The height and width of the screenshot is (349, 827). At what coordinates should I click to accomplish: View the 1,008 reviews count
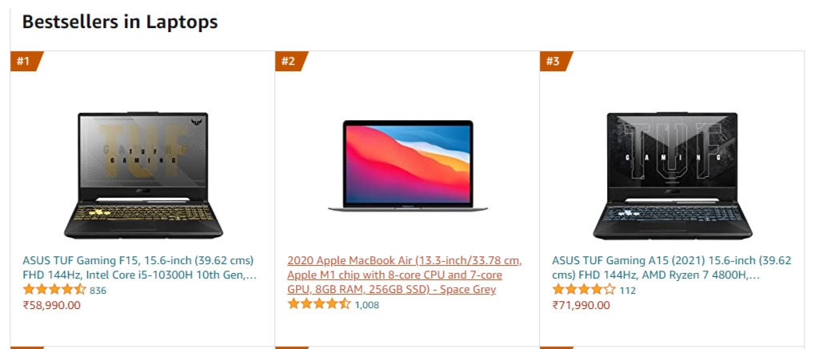[x=366, y=305]
